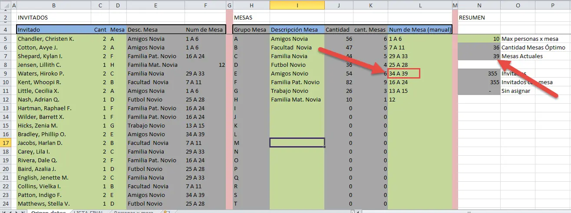This screenshot has width=571, height=213.
Task: Select cell Waters, Hiroko P.
Action: [54, 73]
